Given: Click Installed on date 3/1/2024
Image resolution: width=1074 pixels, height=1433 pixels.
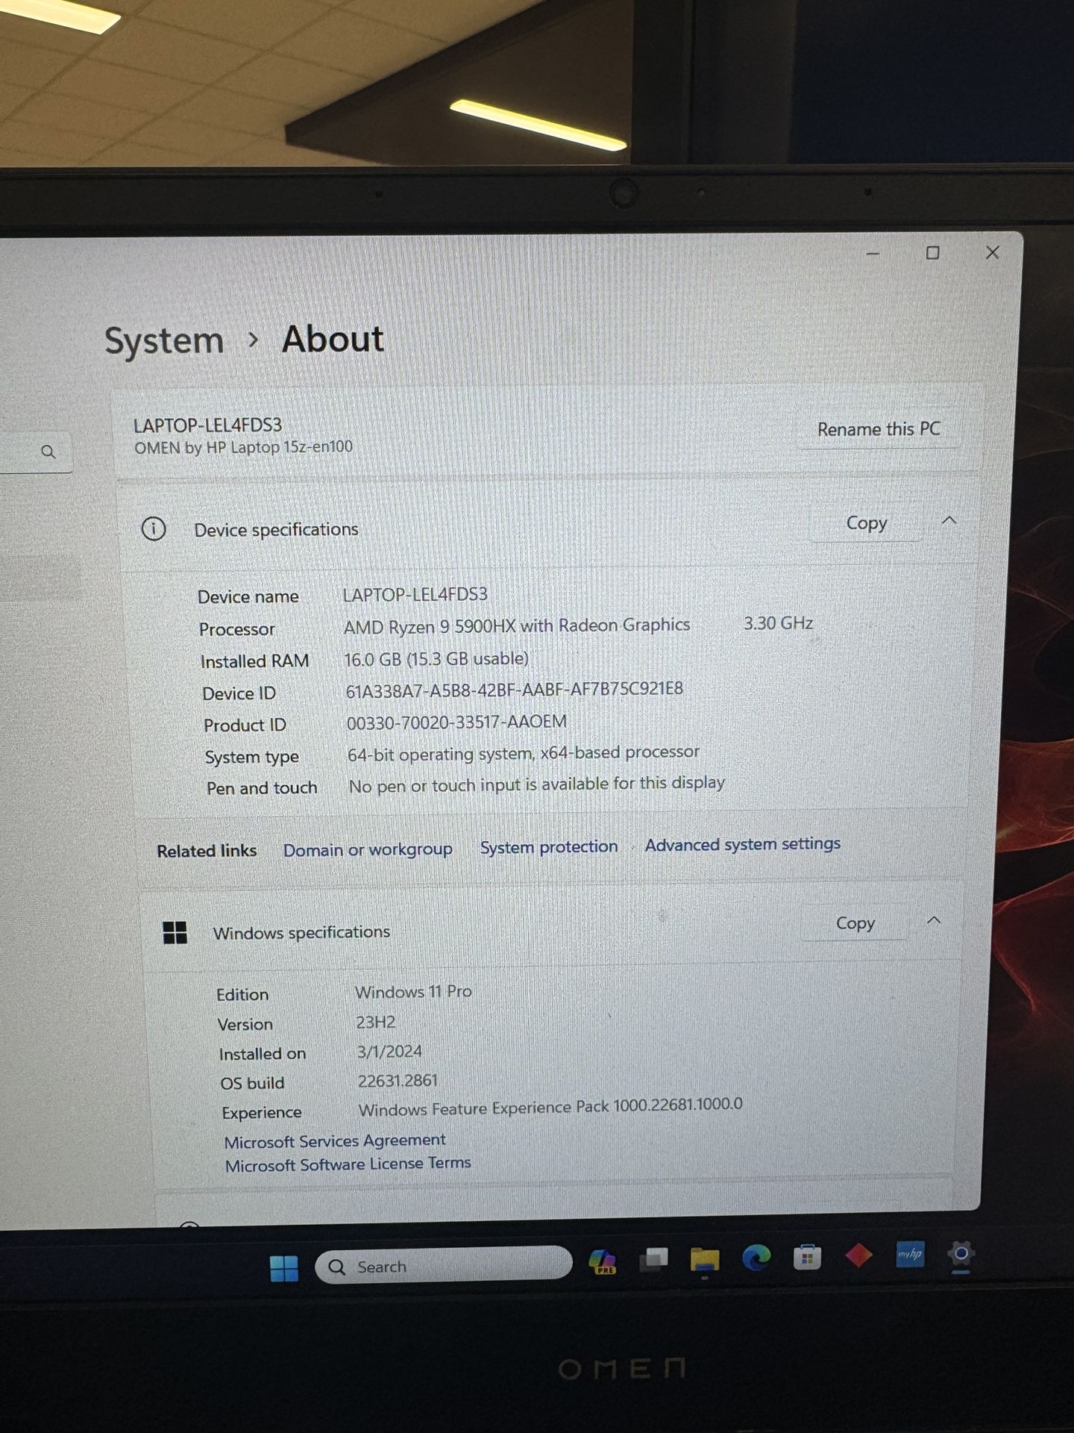Looking at the screenshot, I should coord(389,1052).
